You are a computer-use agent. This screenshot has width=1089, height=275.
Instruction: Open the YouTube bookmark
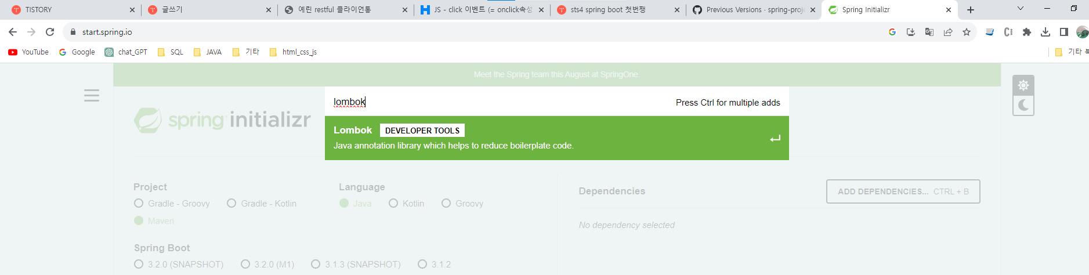28,52
